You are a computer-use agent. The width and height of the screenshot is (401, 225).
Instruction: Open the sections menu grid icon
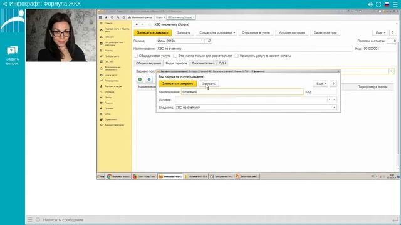pos(100,17)
